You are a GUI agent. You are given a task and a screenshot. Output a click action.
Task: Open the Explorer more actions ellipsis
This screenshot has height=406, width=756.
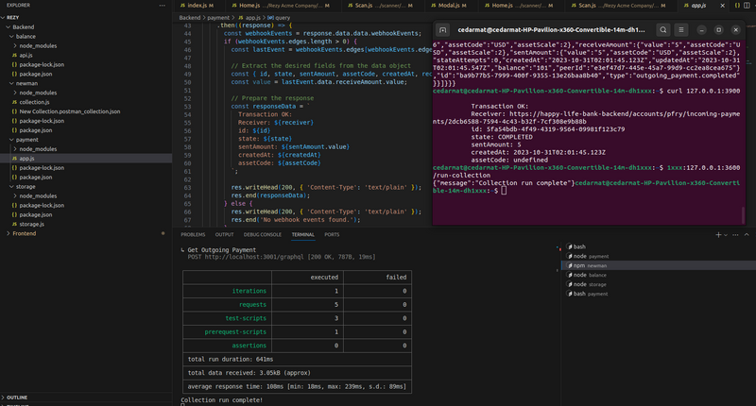pos(162,6)
